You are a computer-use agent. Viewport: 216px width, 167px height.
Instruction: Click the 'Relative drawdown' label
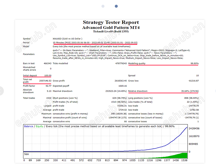click(138, 91)
